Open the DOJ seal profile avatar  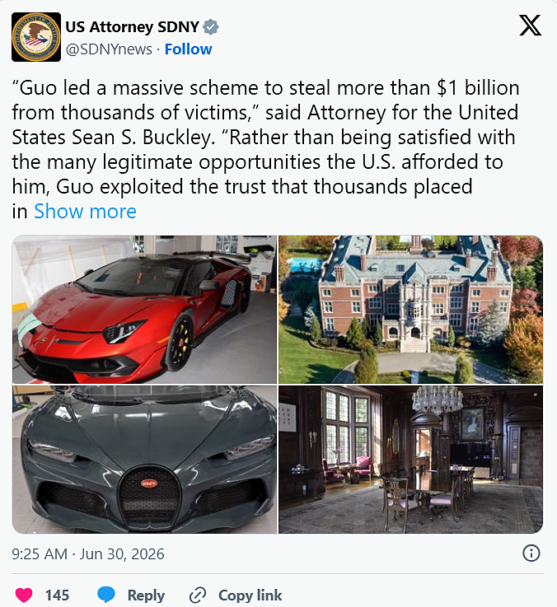point(36,37)
